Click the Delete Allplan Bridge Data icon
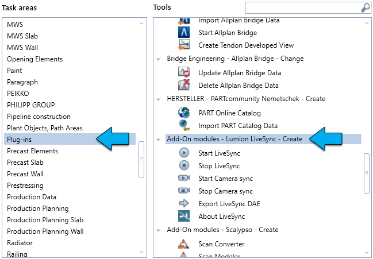Image resolution: width=373 pixels, height=259 pixels. tap(184, 86)
